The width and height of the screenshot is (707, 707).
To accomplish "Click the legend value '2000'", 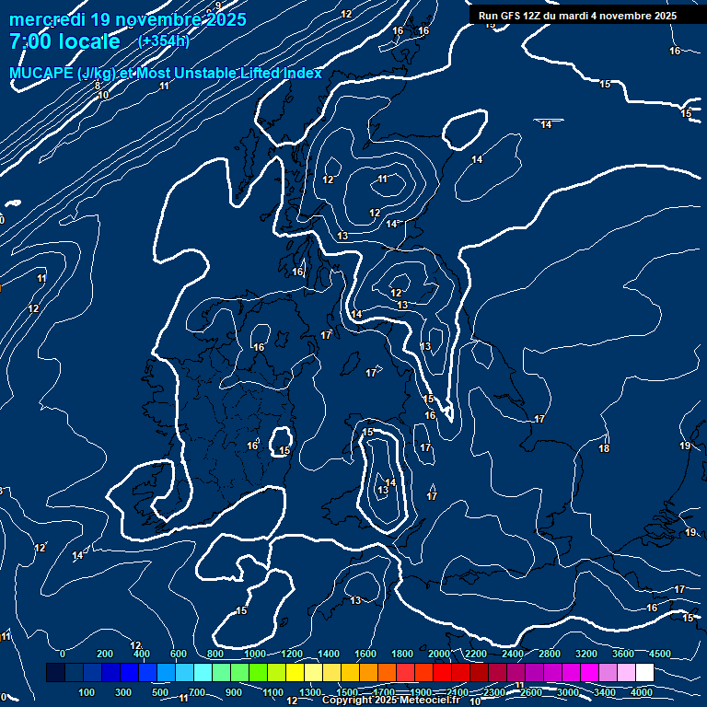I will point(439,654).
